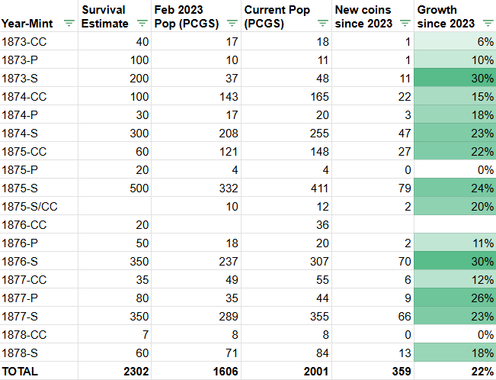Select the 1878-CC survival estimate of 7

point(114,335)
